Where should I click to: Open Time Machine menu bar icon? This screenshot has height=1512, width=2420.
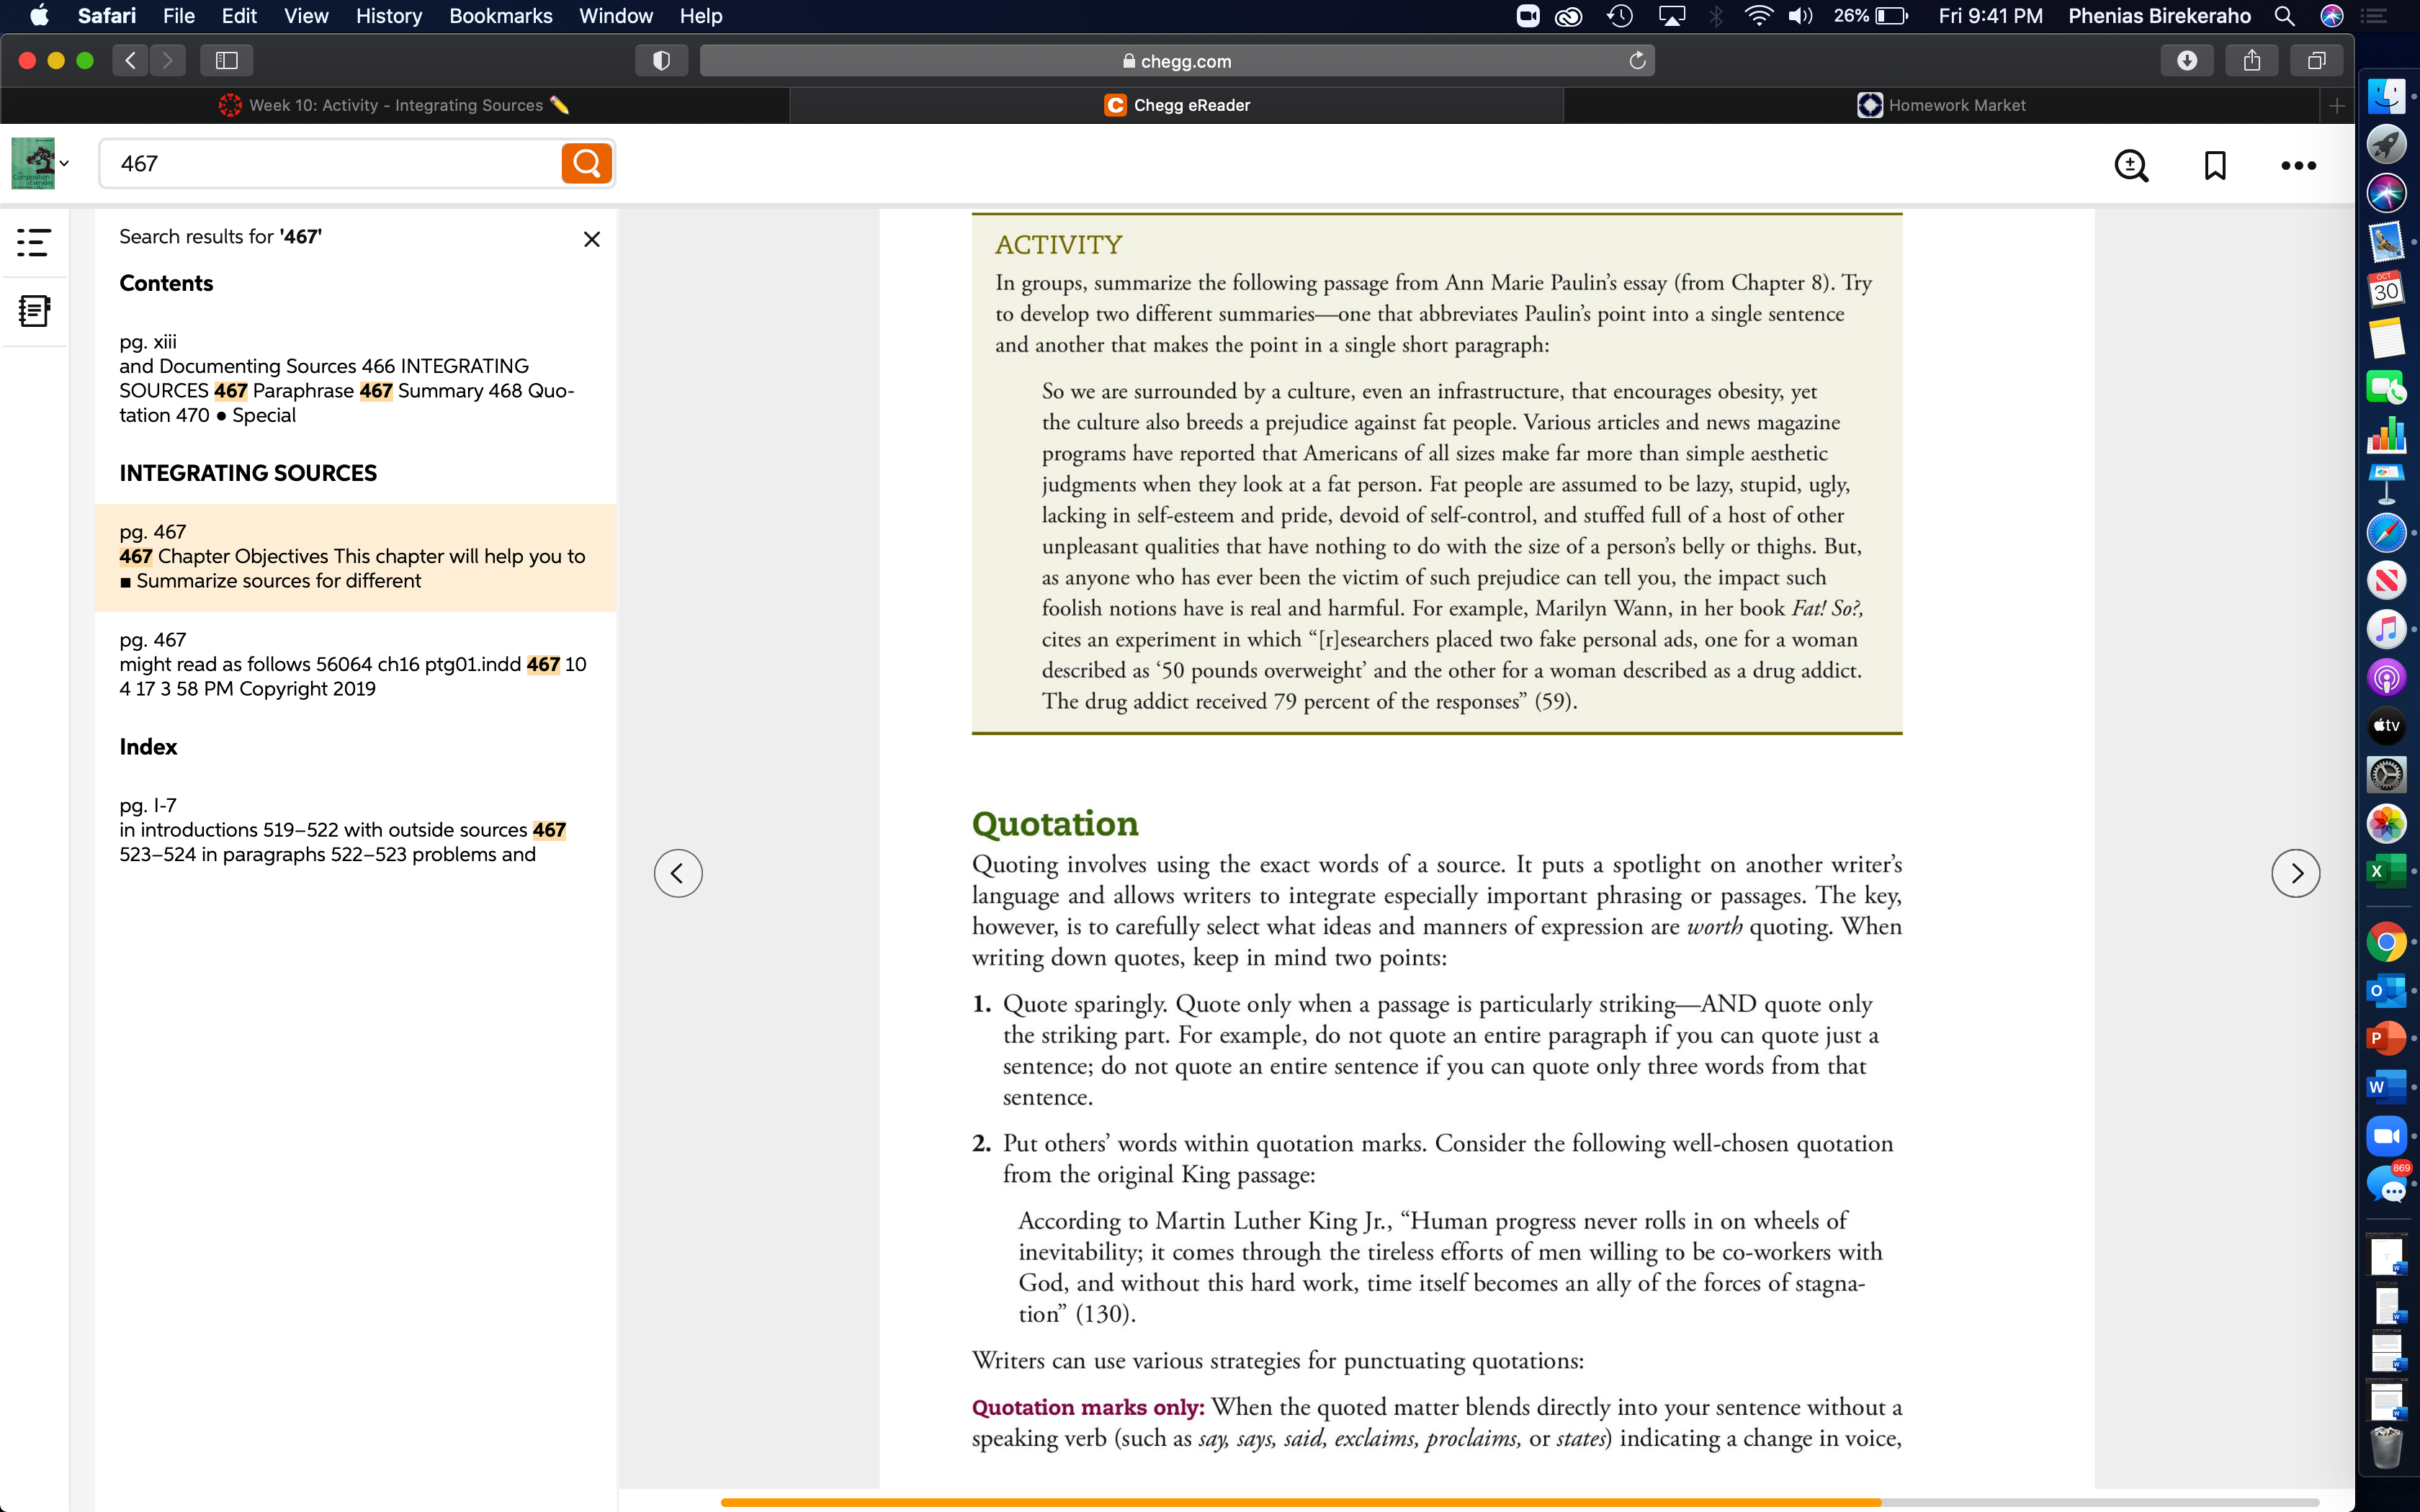click(x=1620, y=16)
